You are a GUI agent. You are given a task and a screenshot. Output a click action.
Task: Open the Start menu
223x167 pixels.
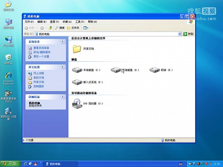(10, 164)
